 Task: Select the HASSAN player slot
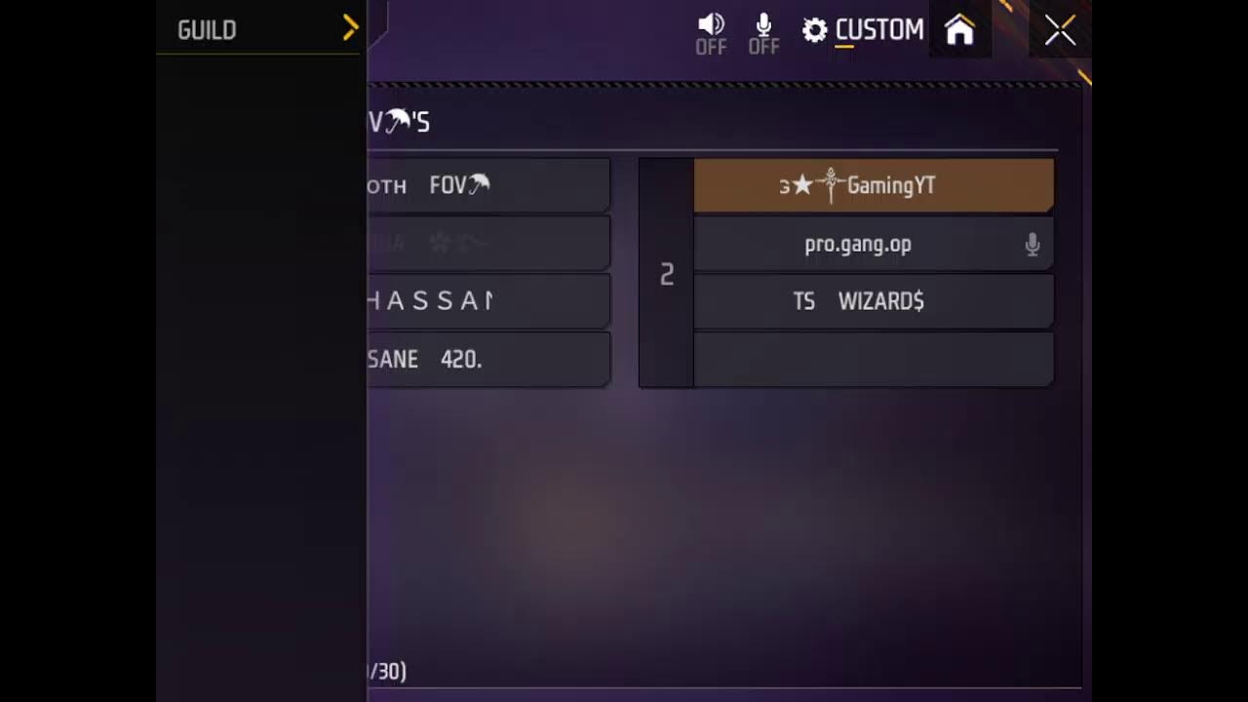tap(488, 301)
